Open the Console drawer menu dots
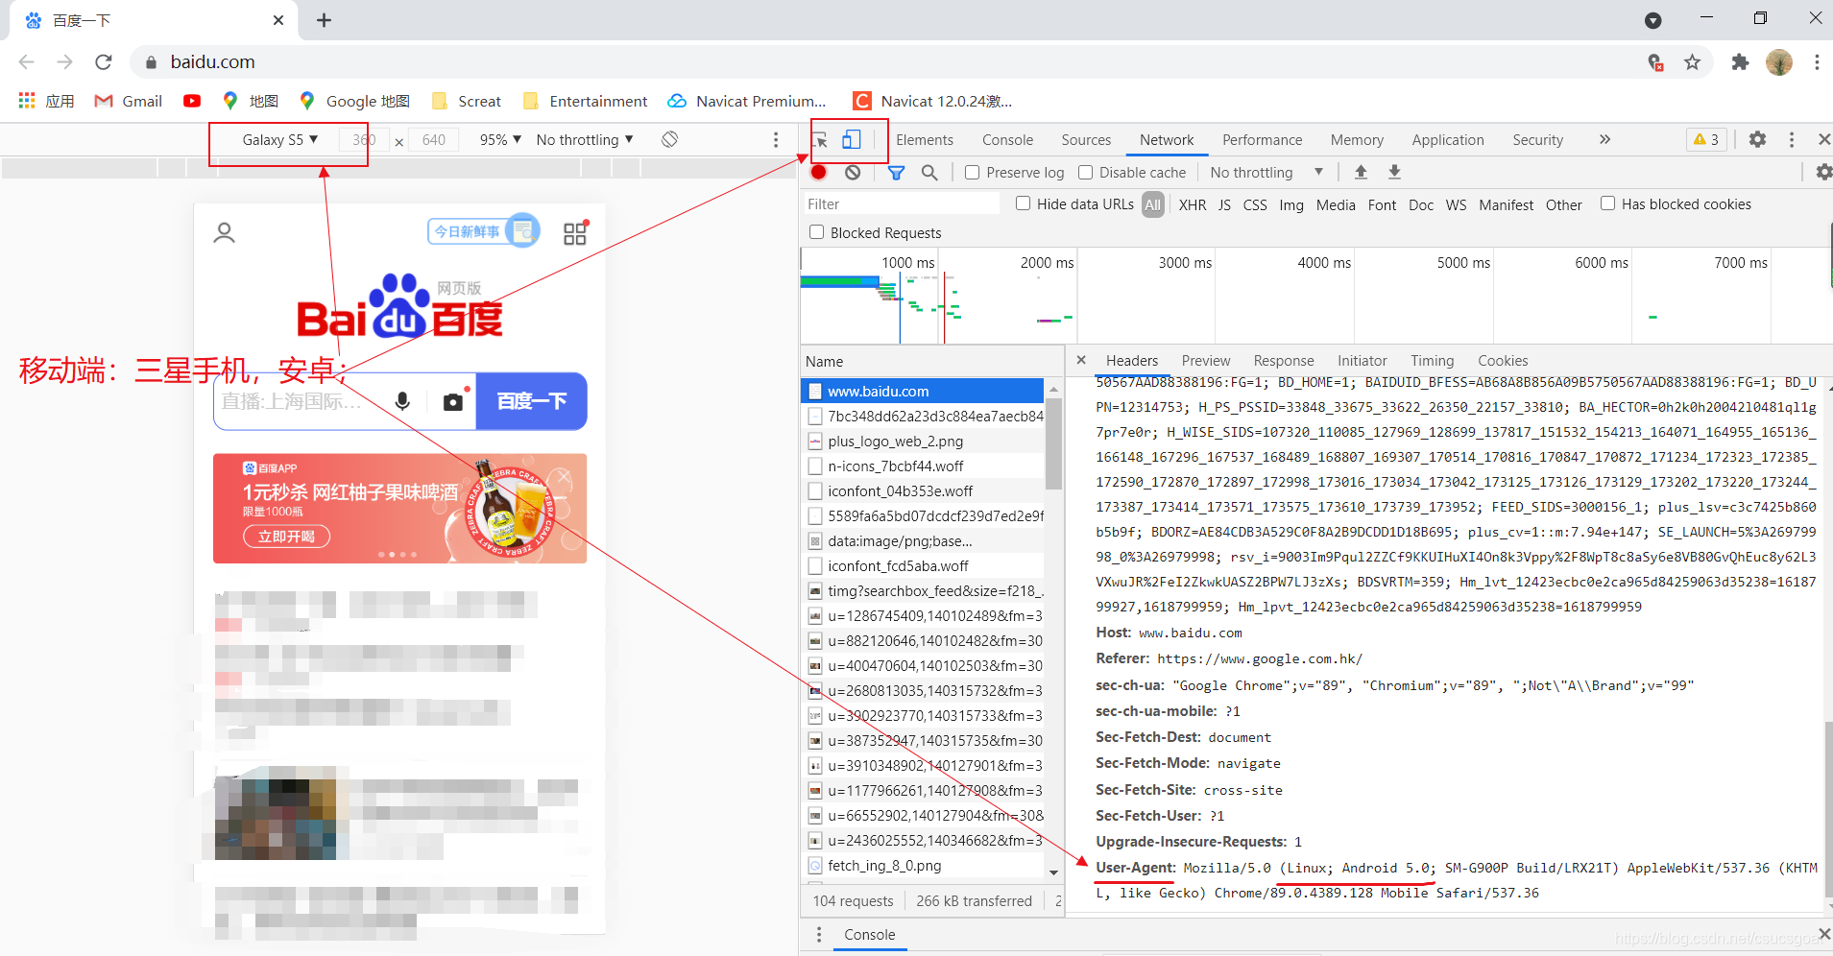 click(x=818, y=935)
